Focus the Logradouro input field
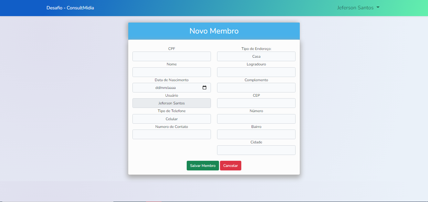The width and height of the screenshot is (428, 202). [x=256, y=72]
